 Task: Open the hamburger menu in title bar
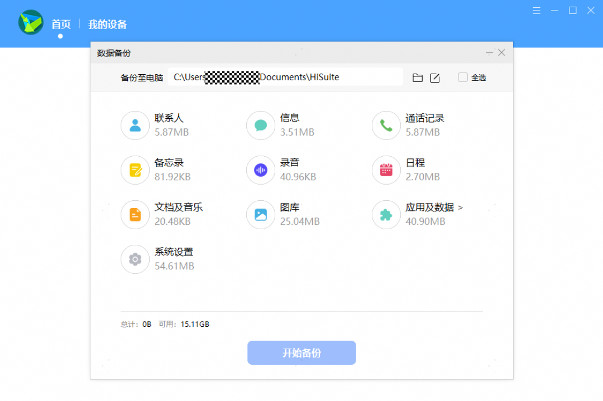[x=537, y=11]
